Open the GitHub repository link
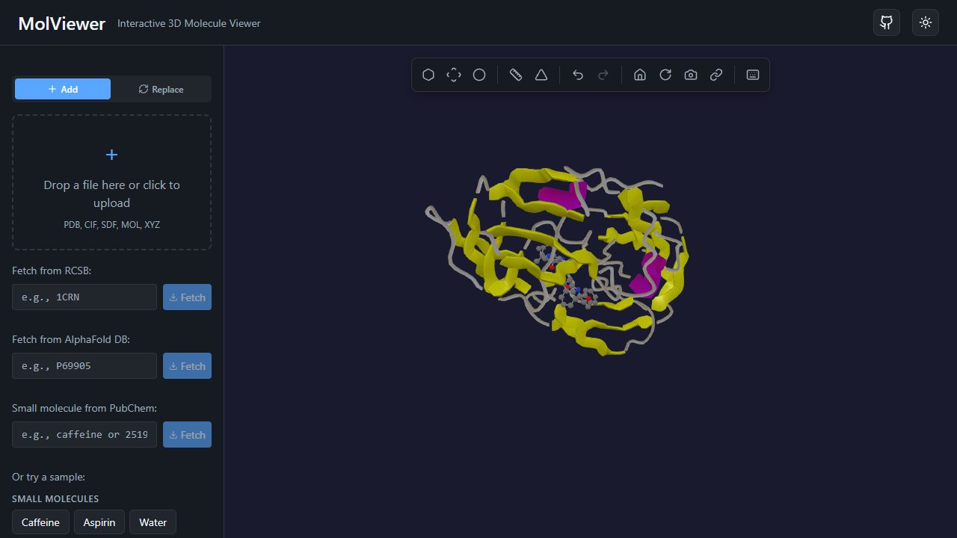The image size is (957, 538). click(887, 22)
